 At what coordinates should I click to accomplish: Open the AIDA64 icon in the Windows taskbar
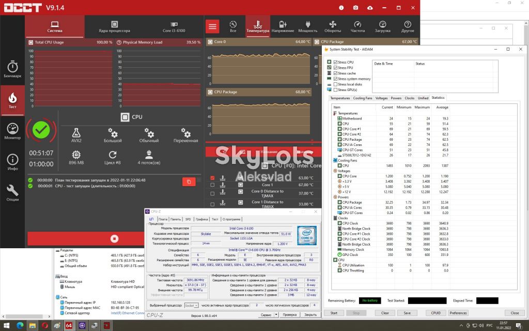click(x=69, y=326)
